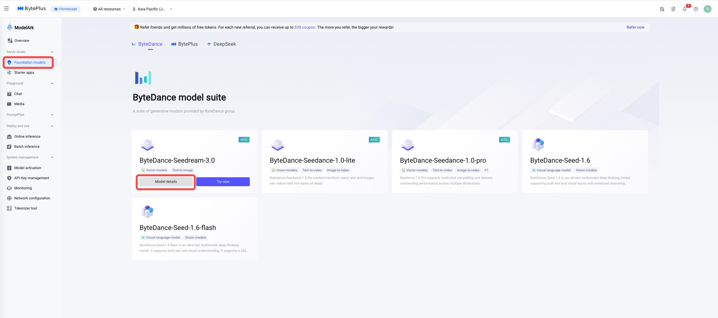Switch to the DeepSeek tab
Viewport: 718px width, 318px height.
(x=221, y=44)
